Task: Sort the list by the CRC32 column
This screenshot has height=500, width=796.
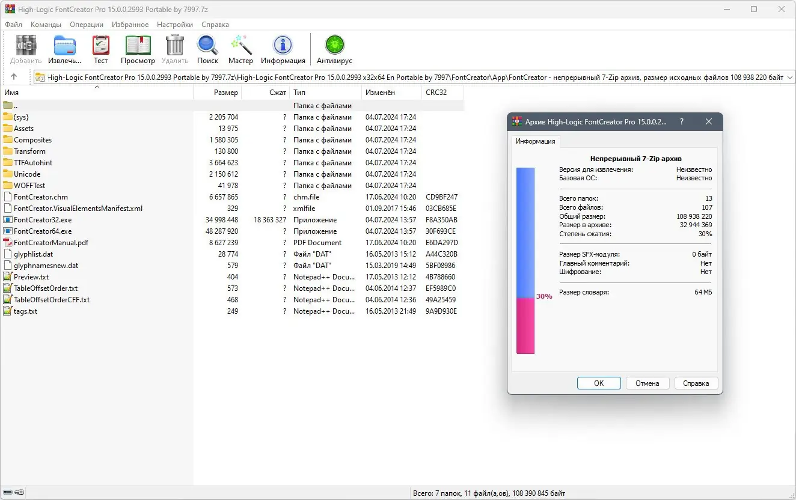Action: [443, 93]
